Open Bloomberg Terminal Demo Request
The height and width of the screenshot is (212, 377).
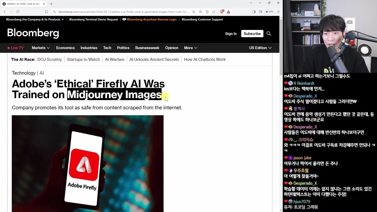pyautogui.click(x=94, y=19)
